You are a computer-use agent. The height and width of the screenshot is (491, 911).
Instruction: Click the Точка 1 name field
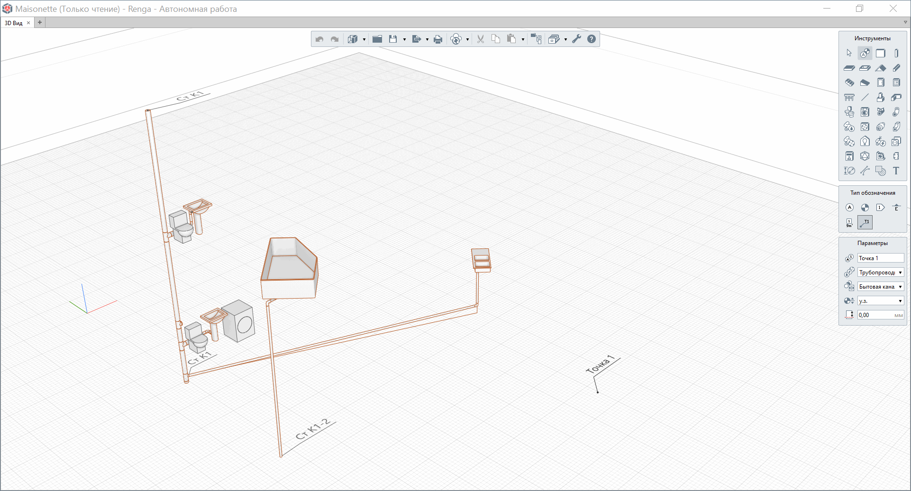(881, 258)
